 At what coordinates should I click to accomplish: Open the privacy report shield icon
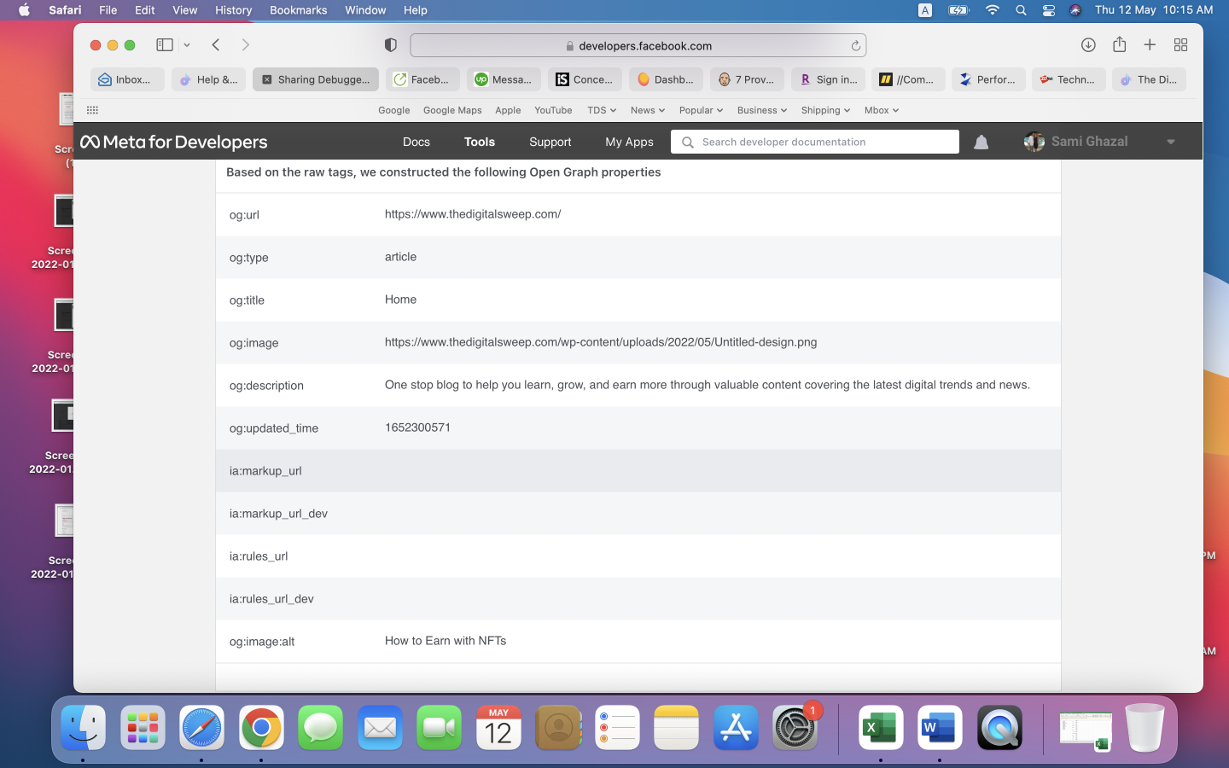(391, 45)
